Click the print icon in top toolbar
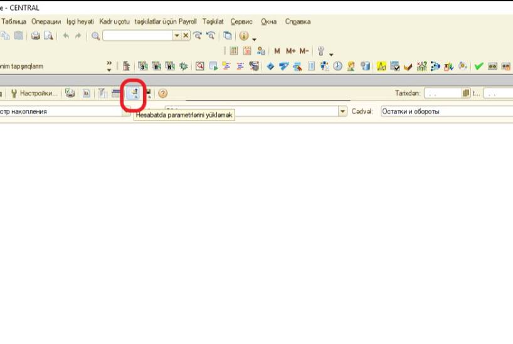 (36, 36)
